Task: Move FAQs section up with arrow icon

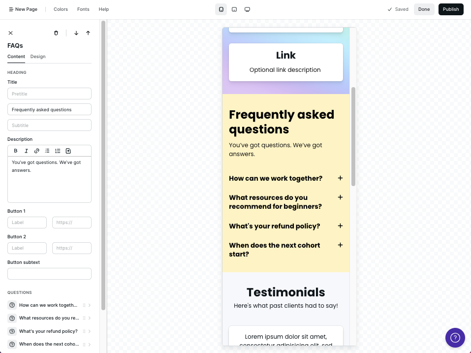Action: click(x=88, y=33)
